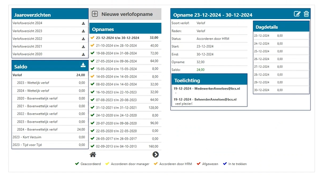
Task: Click Verlofoverzicht 2022 row text
Action: click(x=27, y=39)
